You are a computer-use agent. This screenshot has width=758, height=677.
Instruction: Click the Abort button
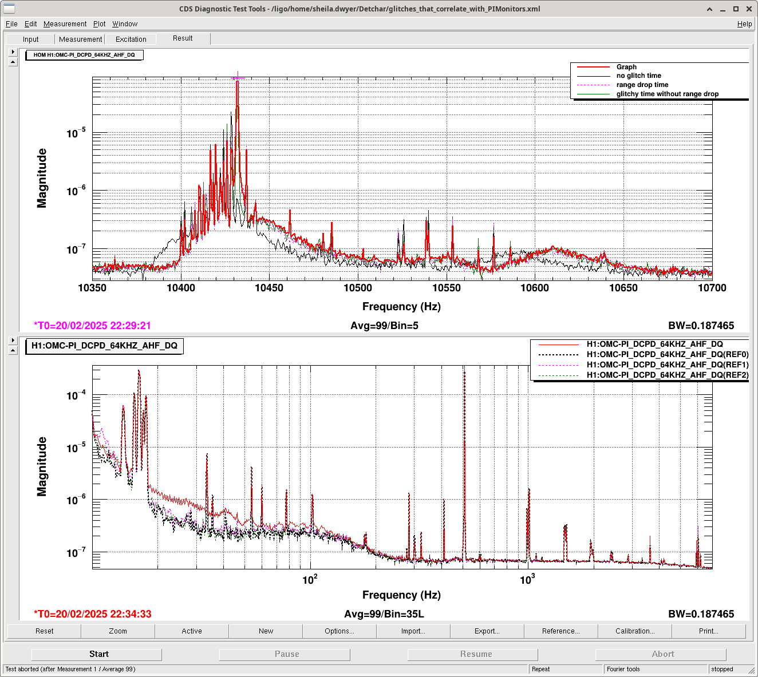[661, 654]
